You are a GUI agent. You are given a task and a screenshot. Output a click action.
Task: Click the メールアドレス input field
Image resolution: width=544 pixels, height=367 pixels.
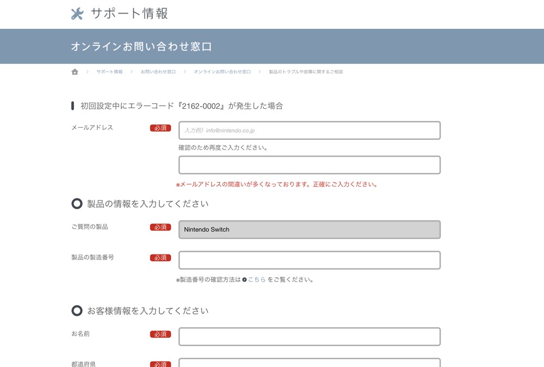(x=310, y=130)
